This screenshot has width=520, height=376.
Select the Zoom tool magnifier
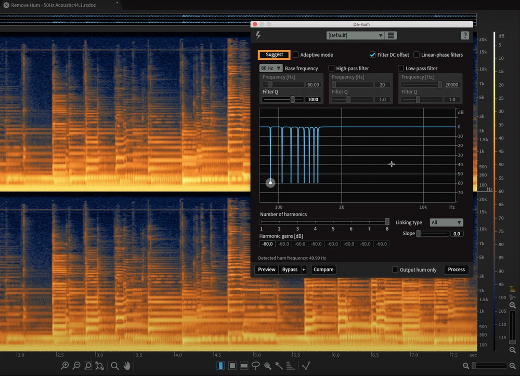tap(115, 366)
